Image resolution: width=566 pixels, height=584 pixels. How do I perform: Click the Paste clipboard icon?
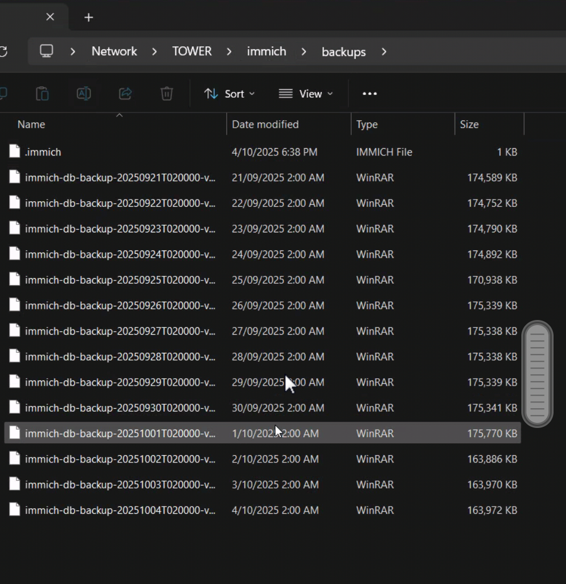pyautogui.click(x=42, y=94)
